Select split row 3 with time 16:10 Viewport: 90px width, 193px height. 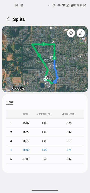45,141
